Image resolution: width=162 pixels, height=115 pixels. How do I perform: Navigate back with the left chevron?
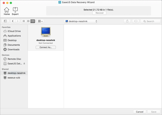coord(13,21)
